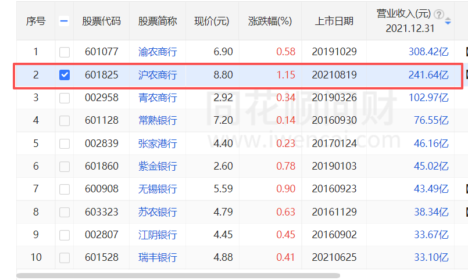Screen dimensions: 468x280
Task: Click the 43.49亿 revenue value
Action: click(431, 189)
